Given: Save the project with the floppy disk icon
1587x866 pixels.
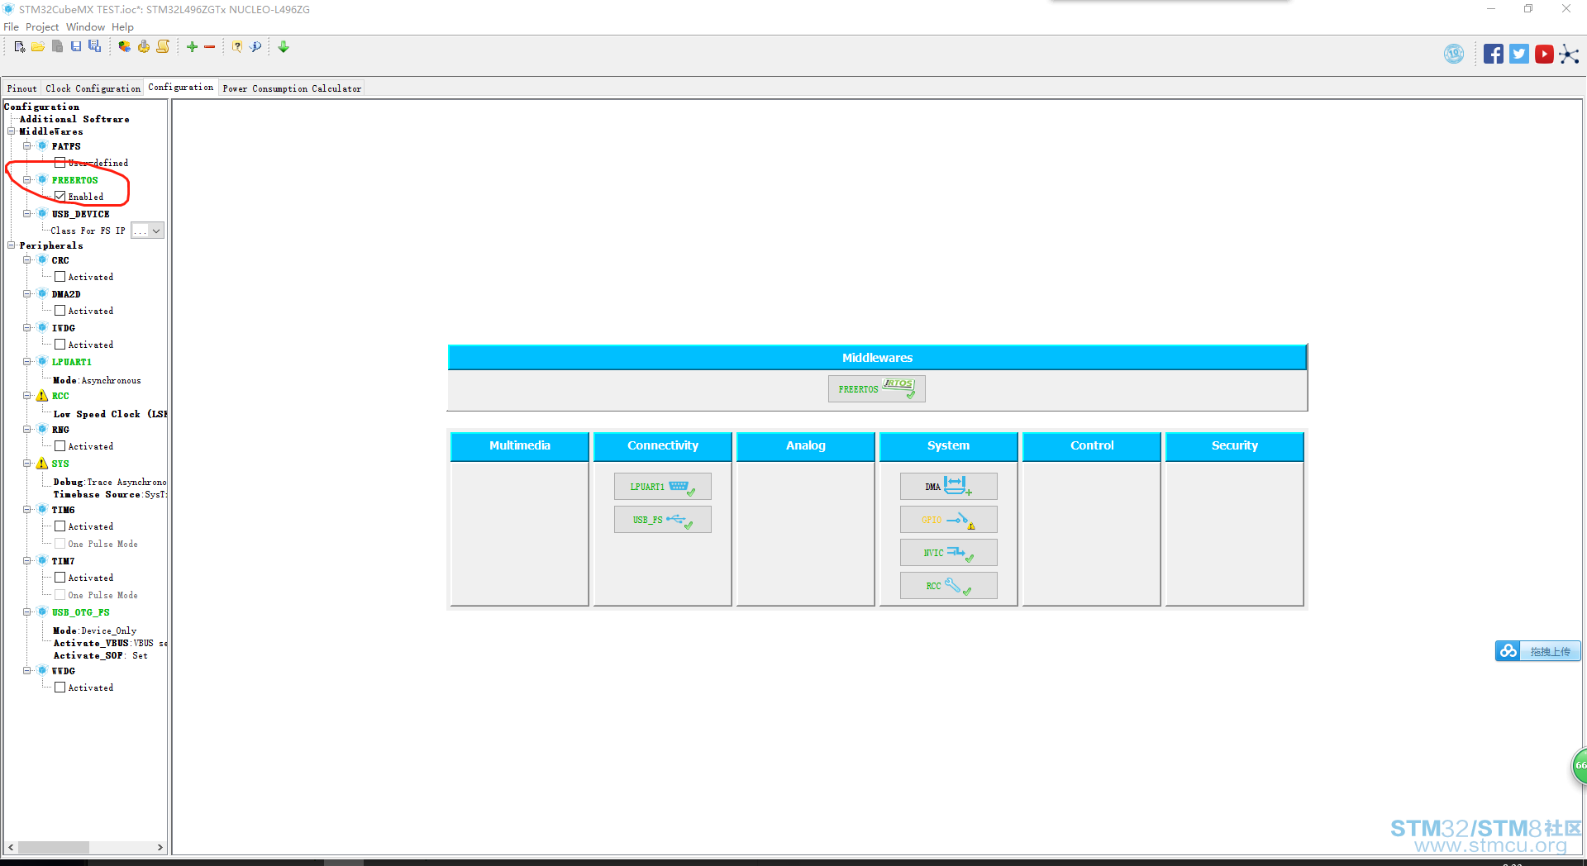Looking at the screenshot, I should [x=76, y=47].
